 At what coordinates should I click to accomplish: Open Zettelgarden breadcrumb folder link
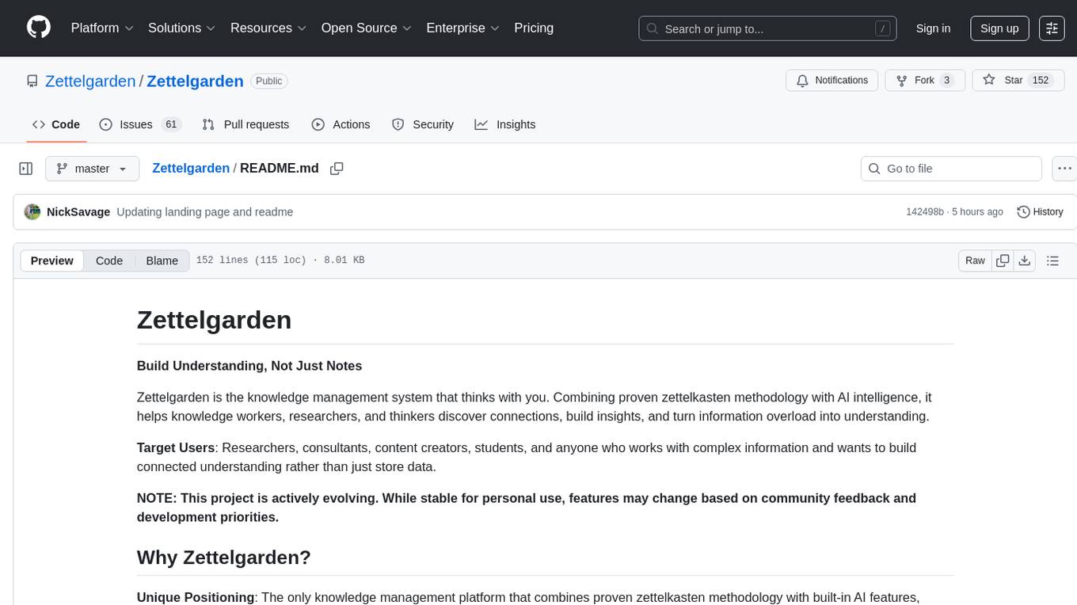(x=191, y=168)
